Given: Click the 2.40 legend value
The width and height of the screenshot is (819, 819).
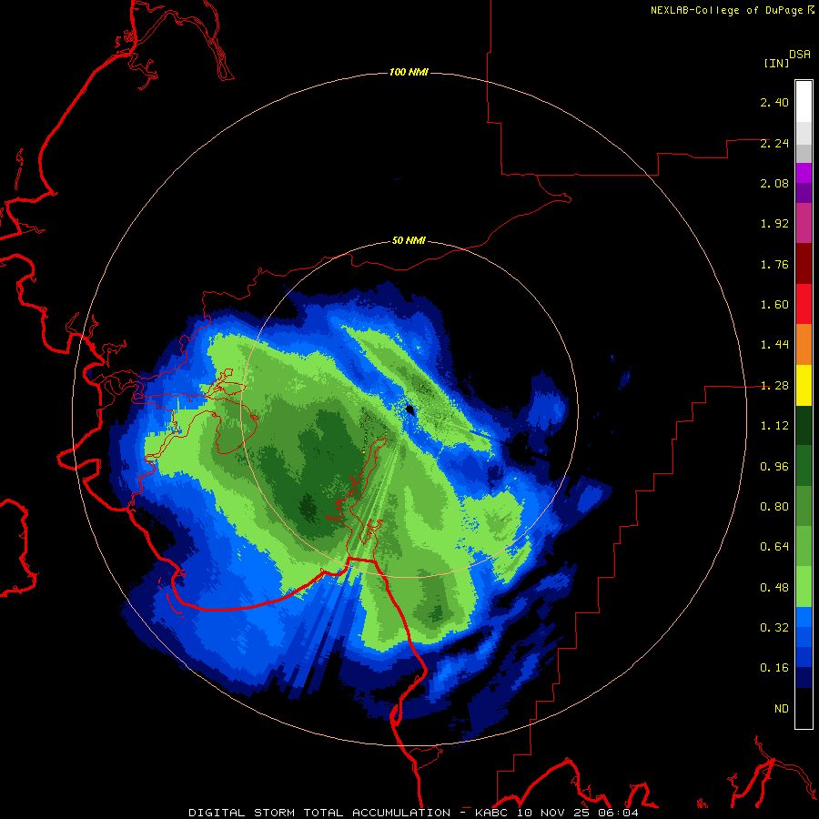Looking at the screenshot, I should (x=774, y=102).
